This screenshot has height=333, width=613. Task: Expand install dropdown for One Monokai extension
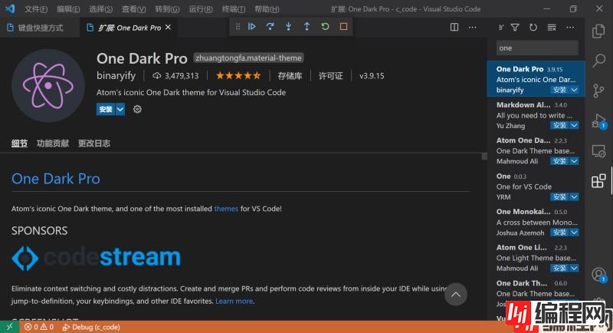tap(574, 232)
